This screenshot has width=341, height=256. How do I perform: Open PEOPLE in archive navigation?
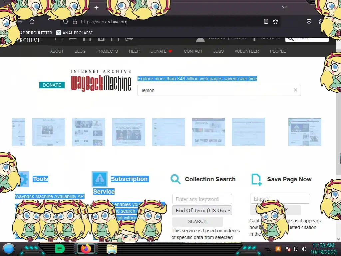278,51
